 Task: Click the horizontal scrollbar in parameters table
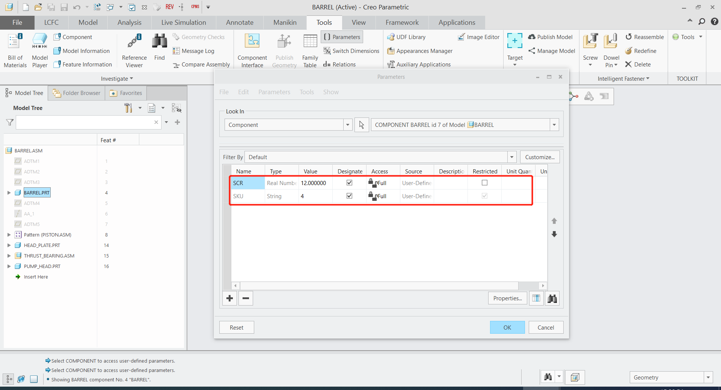(x=379, y=286)
